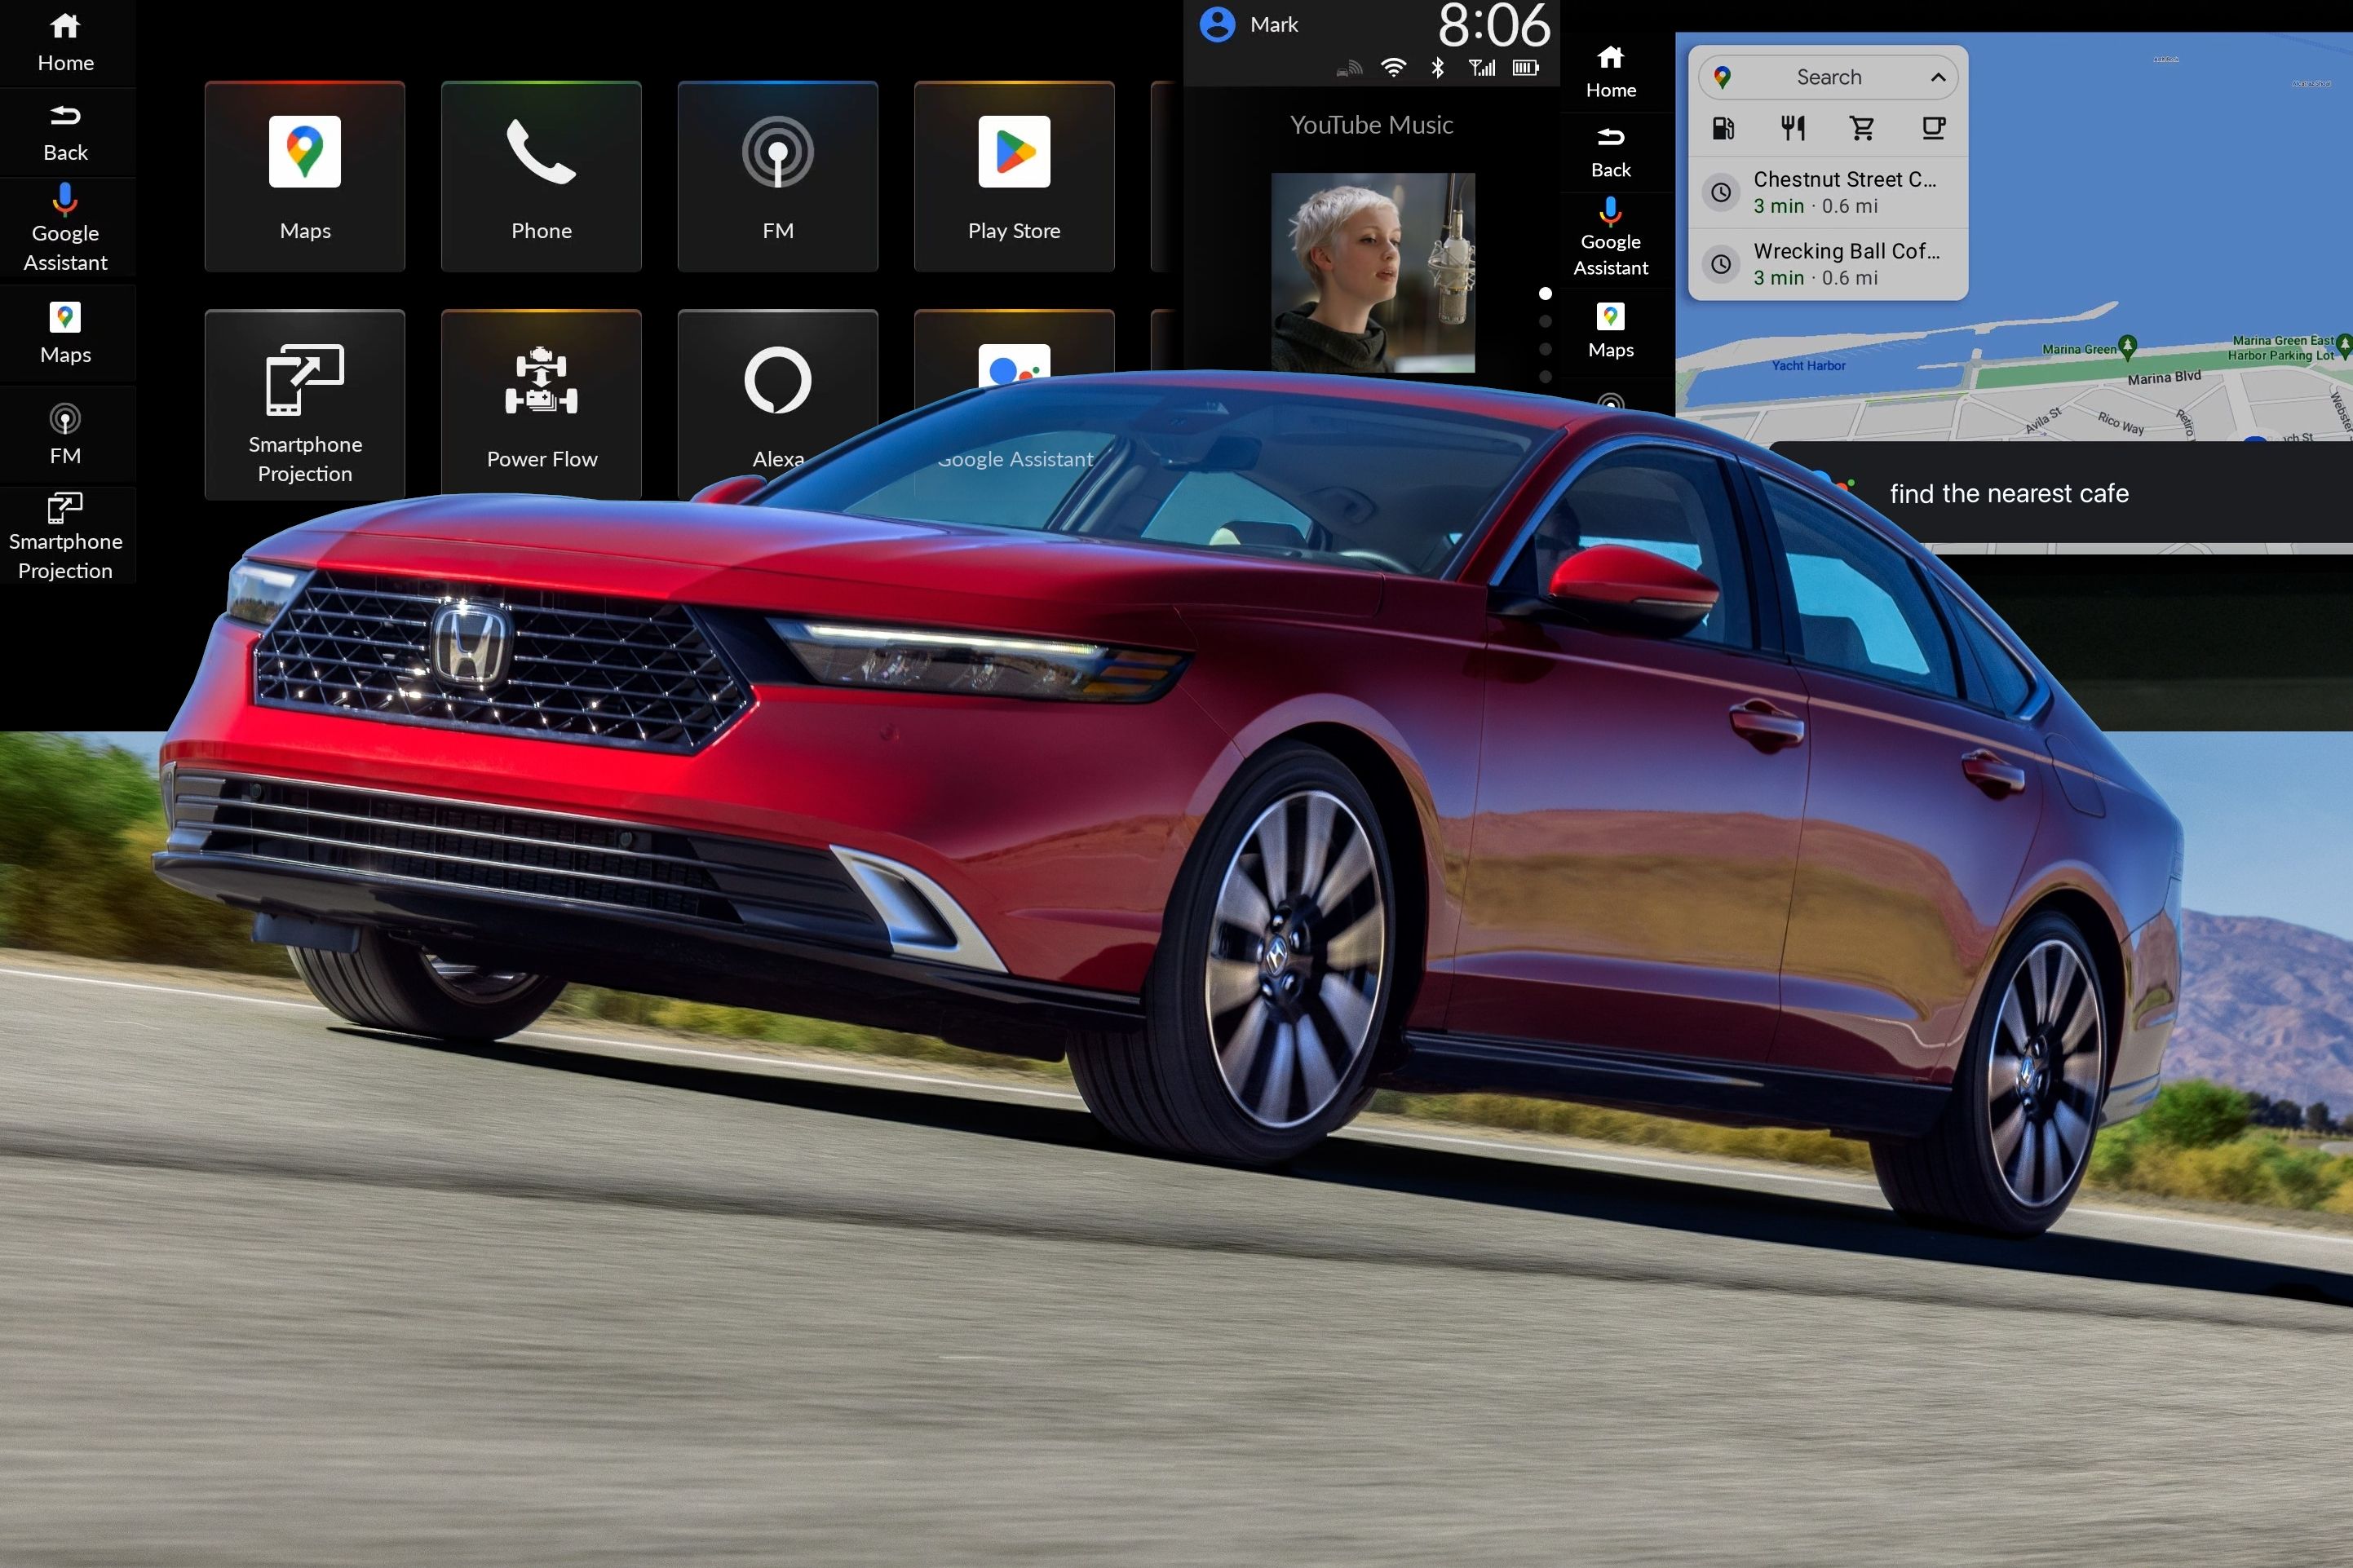Viewport: 2353px width, 1568px height.
Task: Tap the Marina Green East Harbor Parking Lot label
Action: [2281, 348]
